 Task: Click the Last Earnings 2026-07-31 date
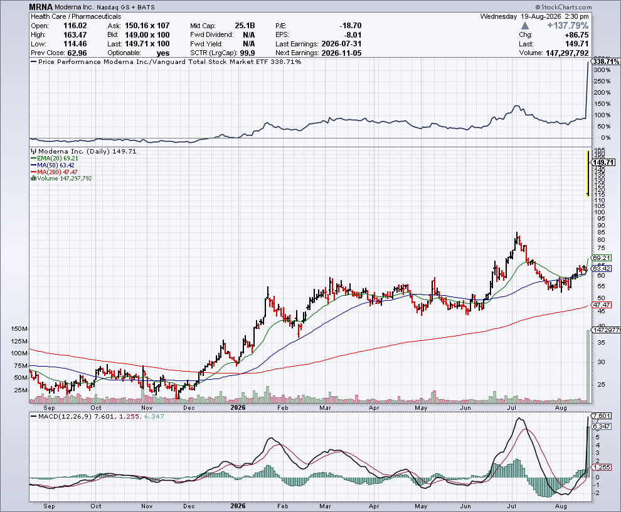click(341, 44)
